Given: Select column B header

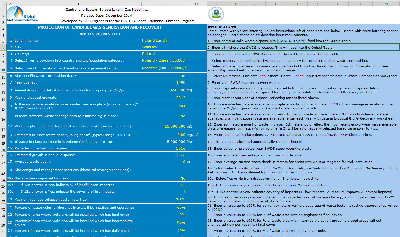Looking at the screenshot, I should click(77, 4).
